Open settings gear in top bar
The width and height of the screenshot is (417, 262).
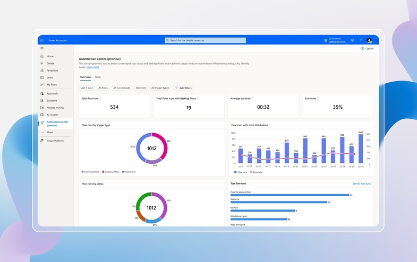[x=352, y=40]
